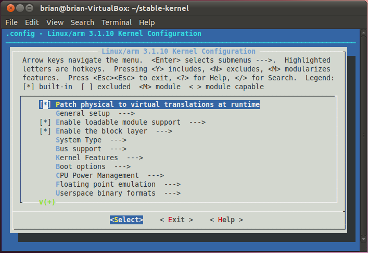Image resolution: width=368 pixels, height=253 pixels.
Task: Click the Linux/arm 3.1.10 dialog title
Action: pyautogui.click(x=179, y=52)
